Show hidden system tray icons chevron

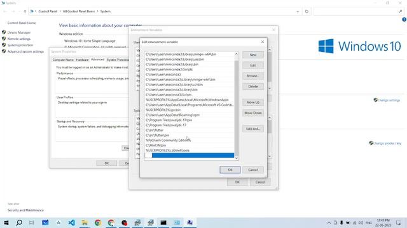click(x=329, y=223)
